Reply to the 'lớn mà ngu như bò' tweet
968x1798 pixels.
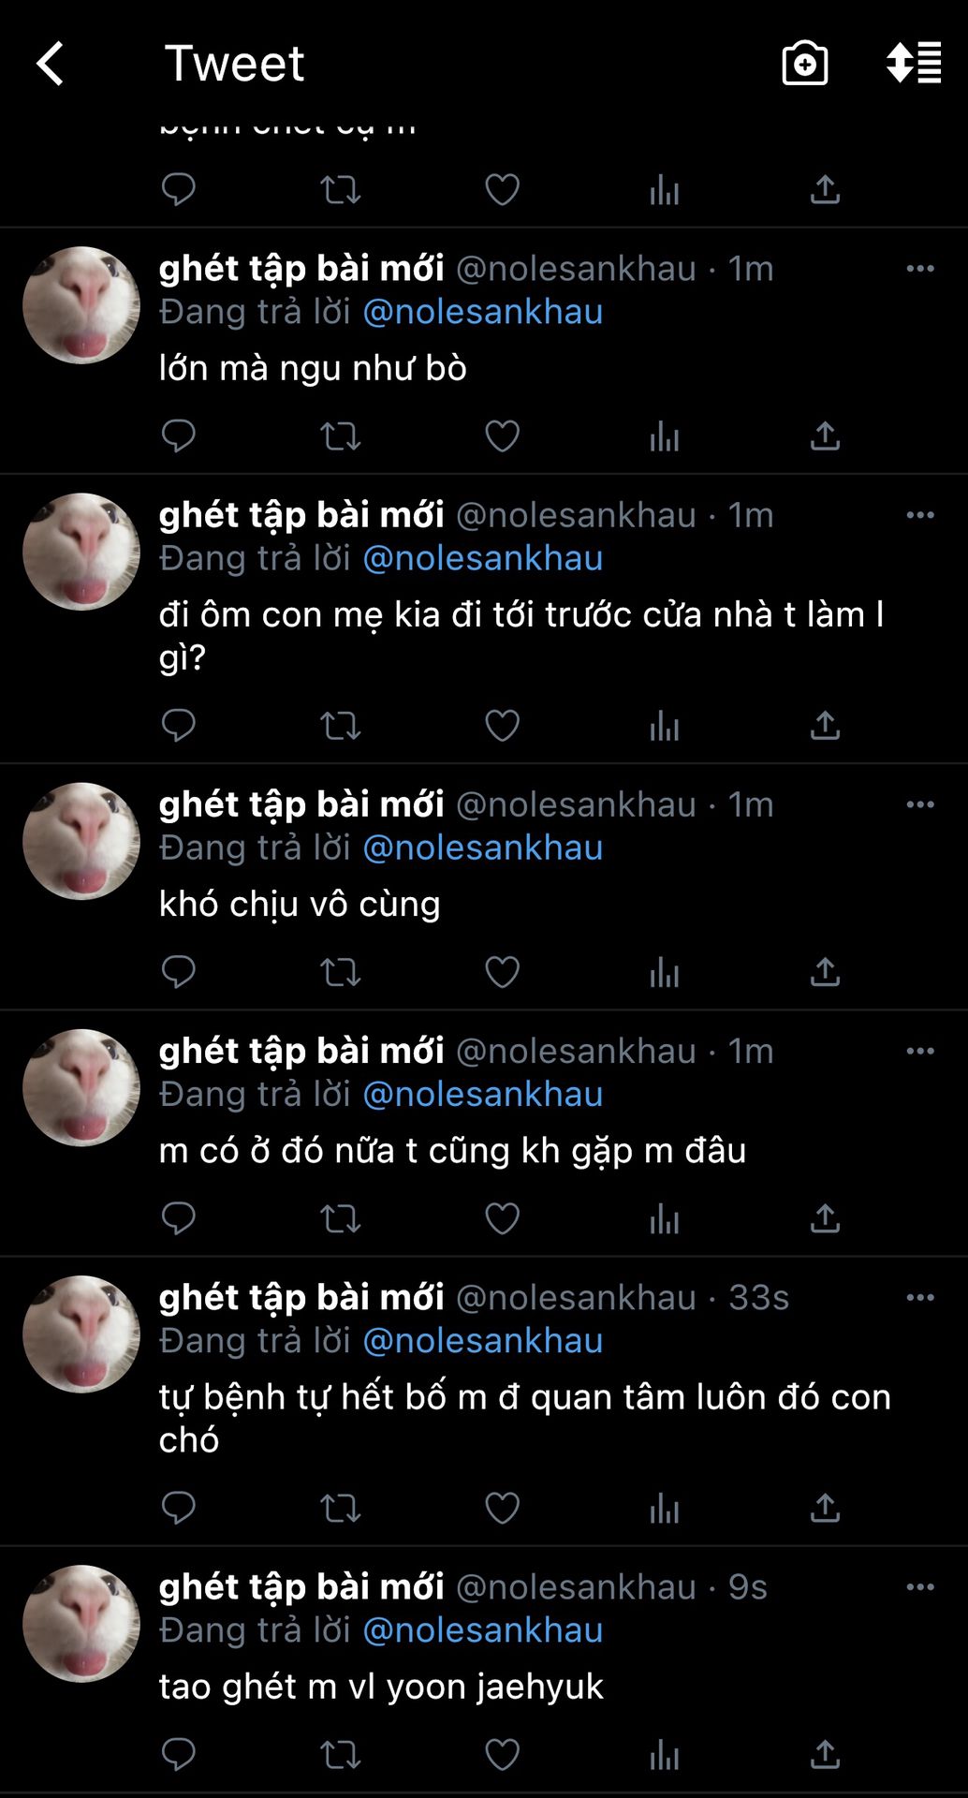178,435
